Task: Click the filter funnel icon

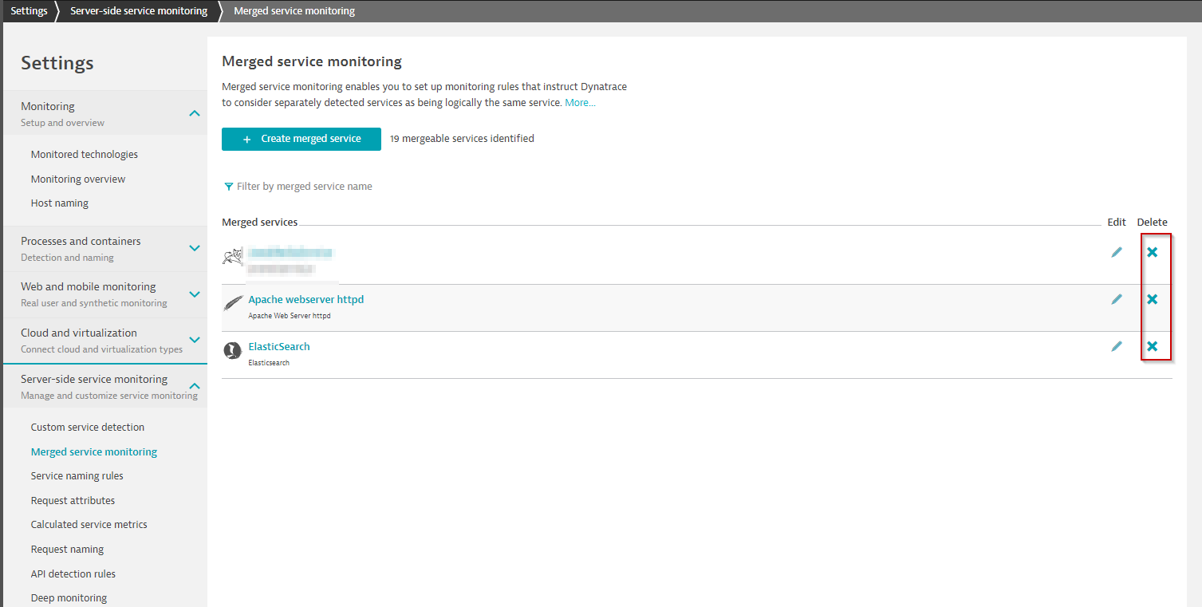Action: pyautogui.click(x=229, y=187)
